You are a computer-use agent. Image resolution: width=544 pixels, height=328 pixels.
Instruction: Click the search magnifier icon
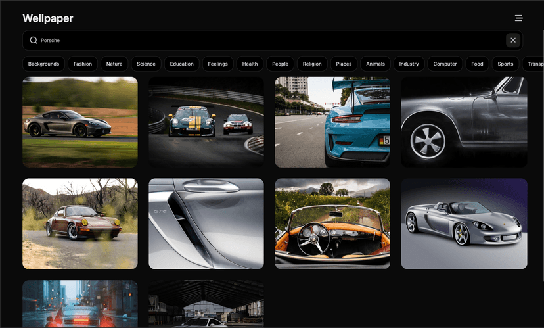click(34, 40)
